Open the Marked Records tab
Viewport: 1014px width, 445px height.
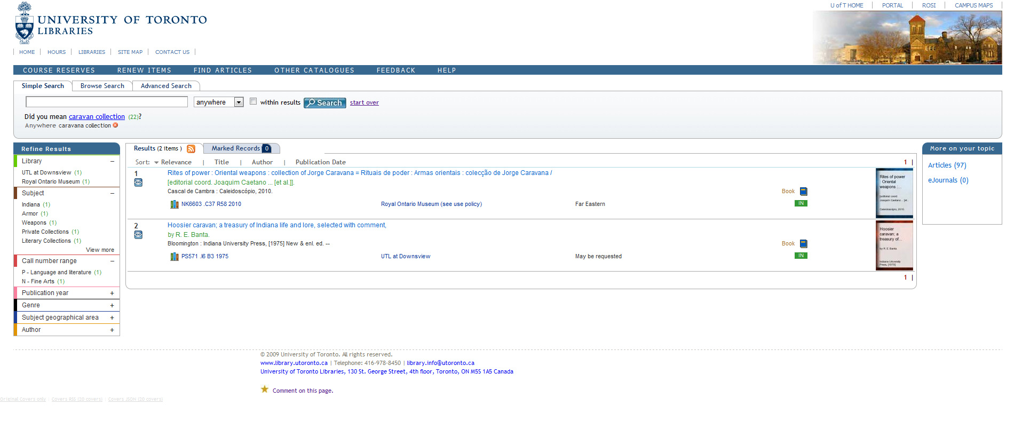[x=236, y=148]
